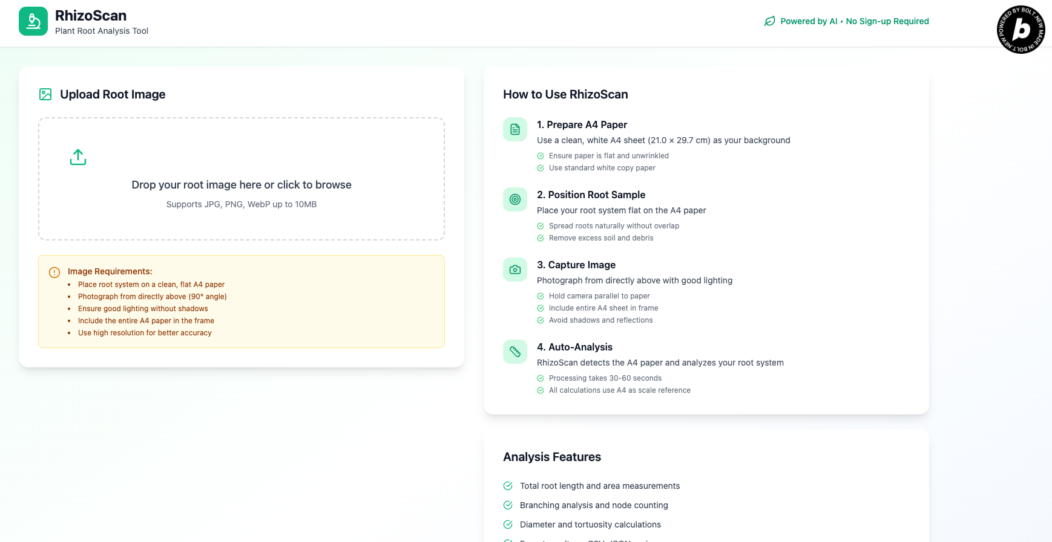Click 'Ensure good lighting without shadows' requirement

143,309
